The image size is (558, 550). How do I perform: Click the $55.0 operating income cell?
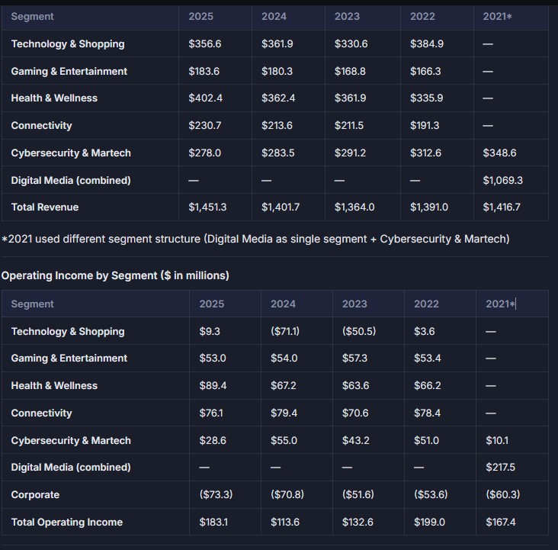click(284, 440)
